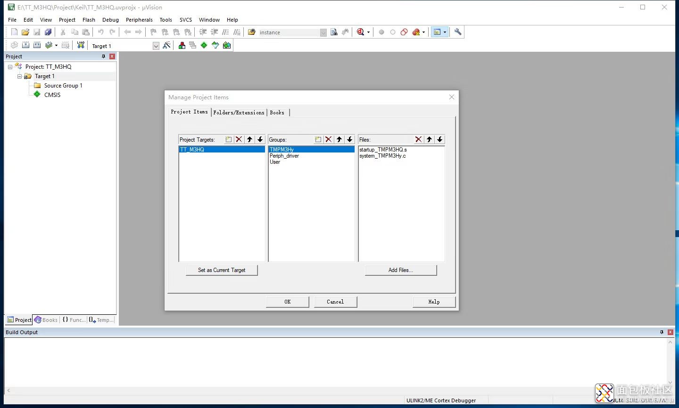
Task: Toggle the project window layout icon
Action: [437, 32]
